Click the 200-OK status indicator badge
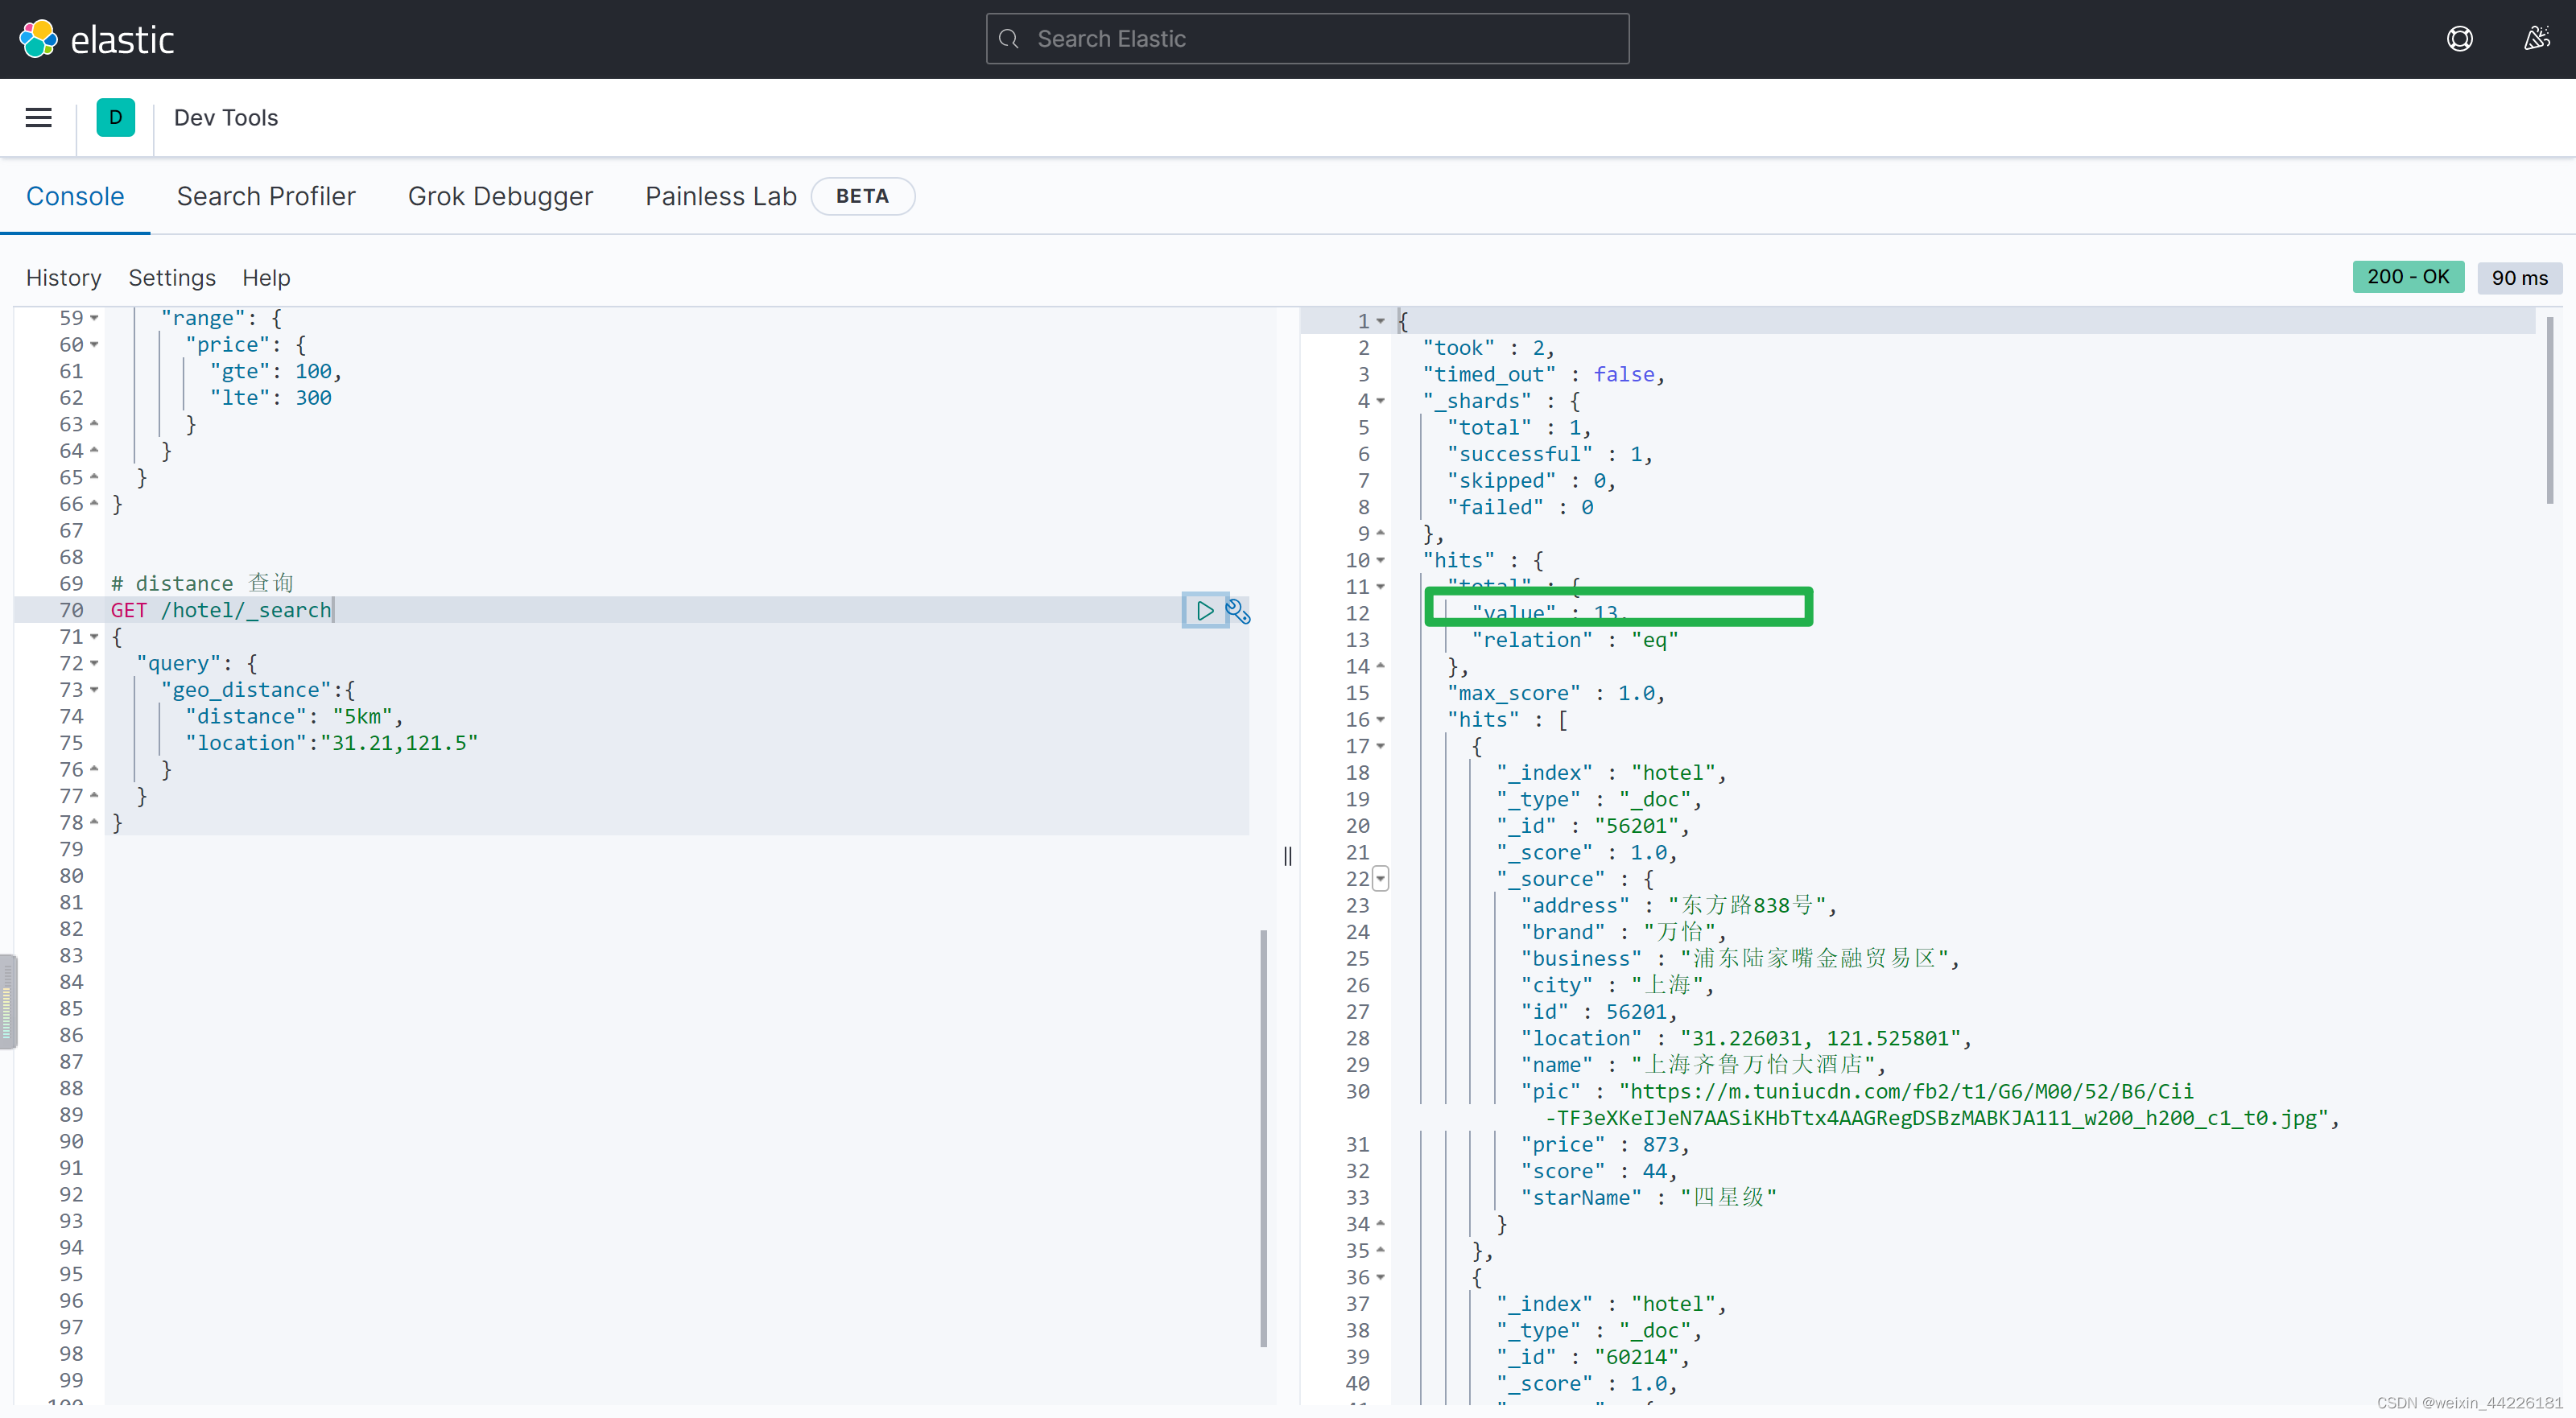The height and width of the screenshot is (1418, 2576). click(2409, 276)
